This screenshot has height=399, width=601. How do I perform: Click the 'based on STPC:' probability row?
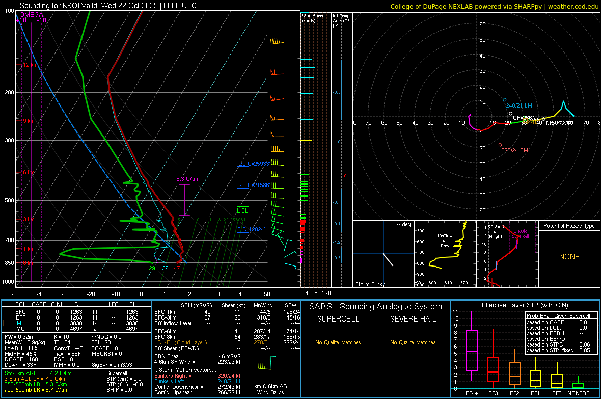(x=558, y=344)
